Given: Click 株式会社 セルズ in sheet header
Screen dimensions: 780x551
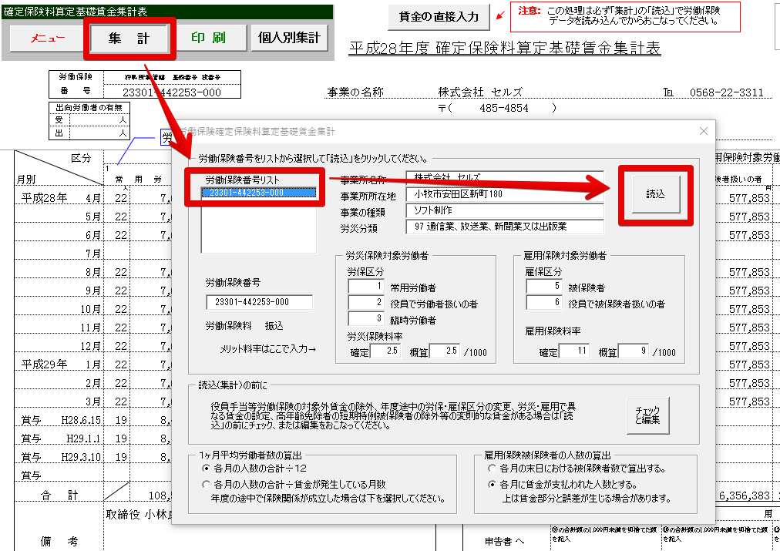Looking at the screenshot, I should [480, 92].
